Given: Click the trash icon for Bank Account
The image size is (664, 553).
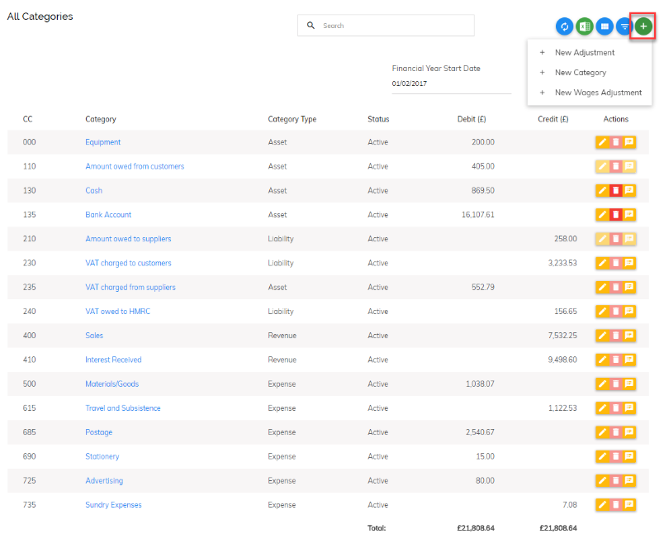Looking at the screenshot, I should [616, 214].
